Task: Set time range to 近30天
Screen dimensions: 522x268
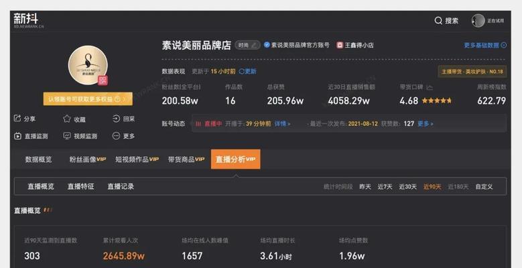Action: [408, 187]
